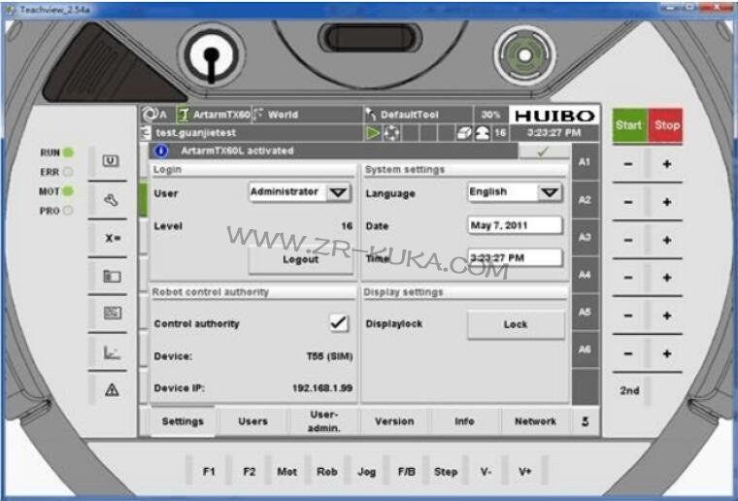Click the X= variables icon in sidebar
This screenshot has width=738, height=501.
point(111,238)
